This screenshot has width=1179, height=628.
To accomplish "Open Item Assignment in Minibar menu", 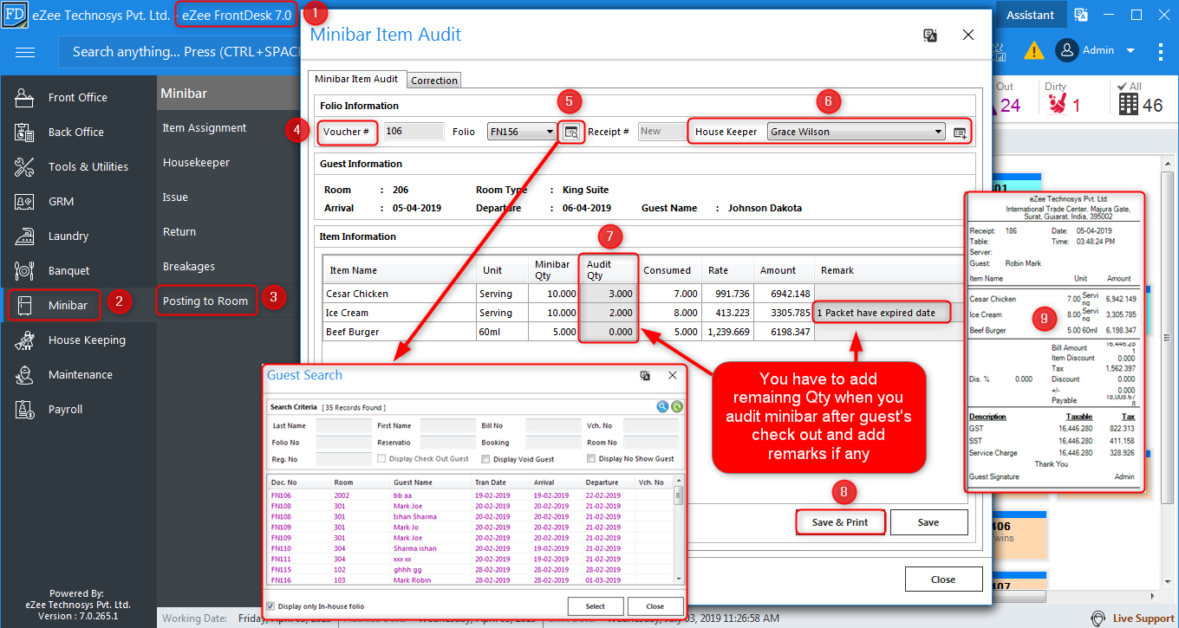I will point(205,127).
